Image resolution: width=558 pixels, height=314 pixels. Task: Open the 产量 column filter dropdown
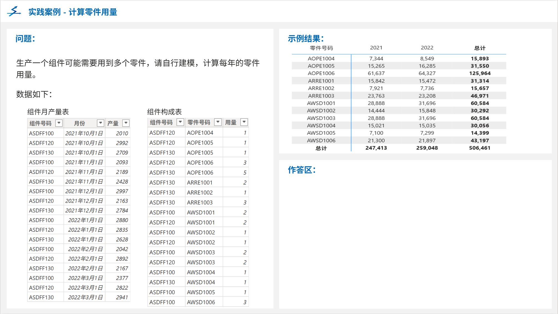[x=126, y=123]
